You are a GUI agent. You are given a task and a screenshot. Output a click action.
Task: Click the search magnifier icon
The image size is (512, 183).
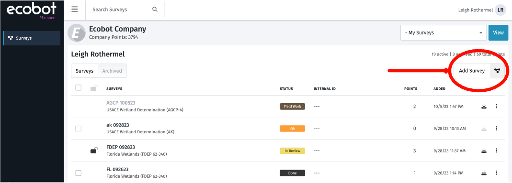(x=155, y=10)
